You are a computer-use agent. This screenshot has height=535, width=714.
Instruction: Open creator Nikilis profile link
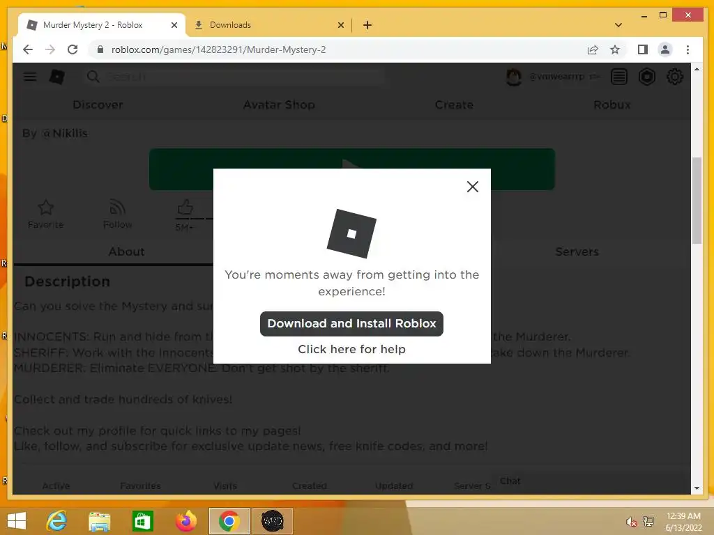pyautogui.click(x=65, y=133)
